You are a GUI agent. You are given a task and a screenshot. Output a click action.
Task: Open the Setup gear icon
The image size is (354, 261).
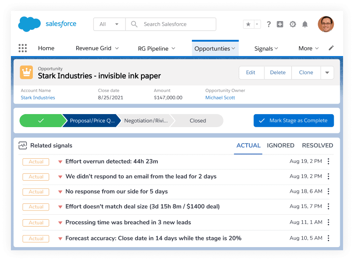click(x=293, y=24)
